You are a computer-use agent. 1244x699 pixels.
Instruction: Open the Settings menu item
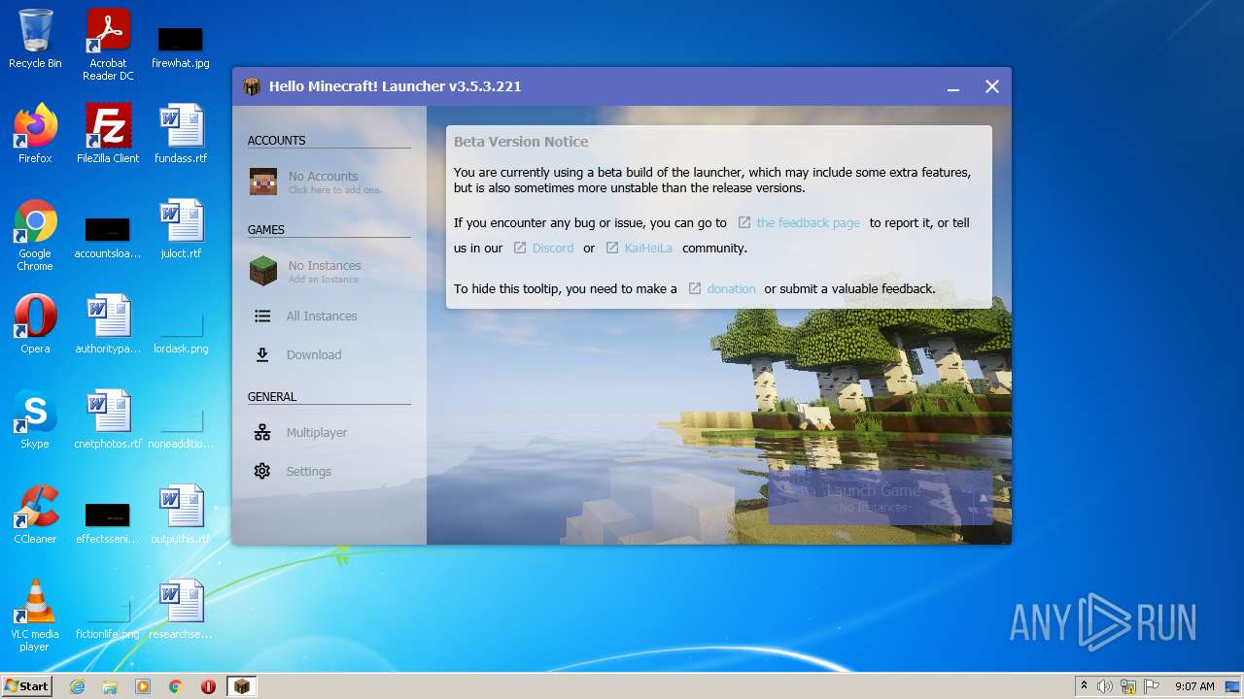(329, 471)
